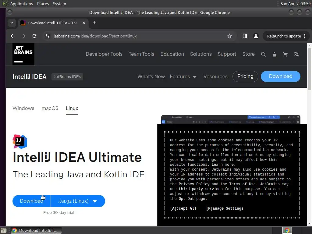
Task: Click the show desktop icon in bottom panel
Action: tap(4, 230)
